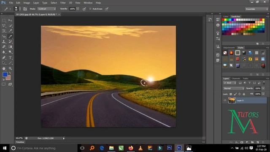
Task: Select the Line tool
Action: (x=10, y=63)
